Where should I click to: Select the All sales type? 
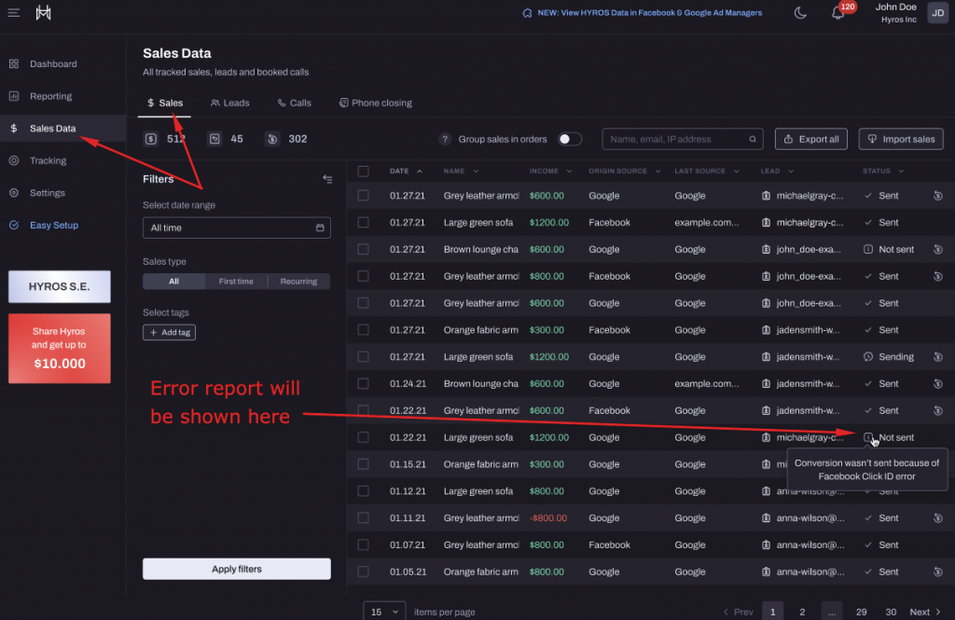tap(173, 282)
